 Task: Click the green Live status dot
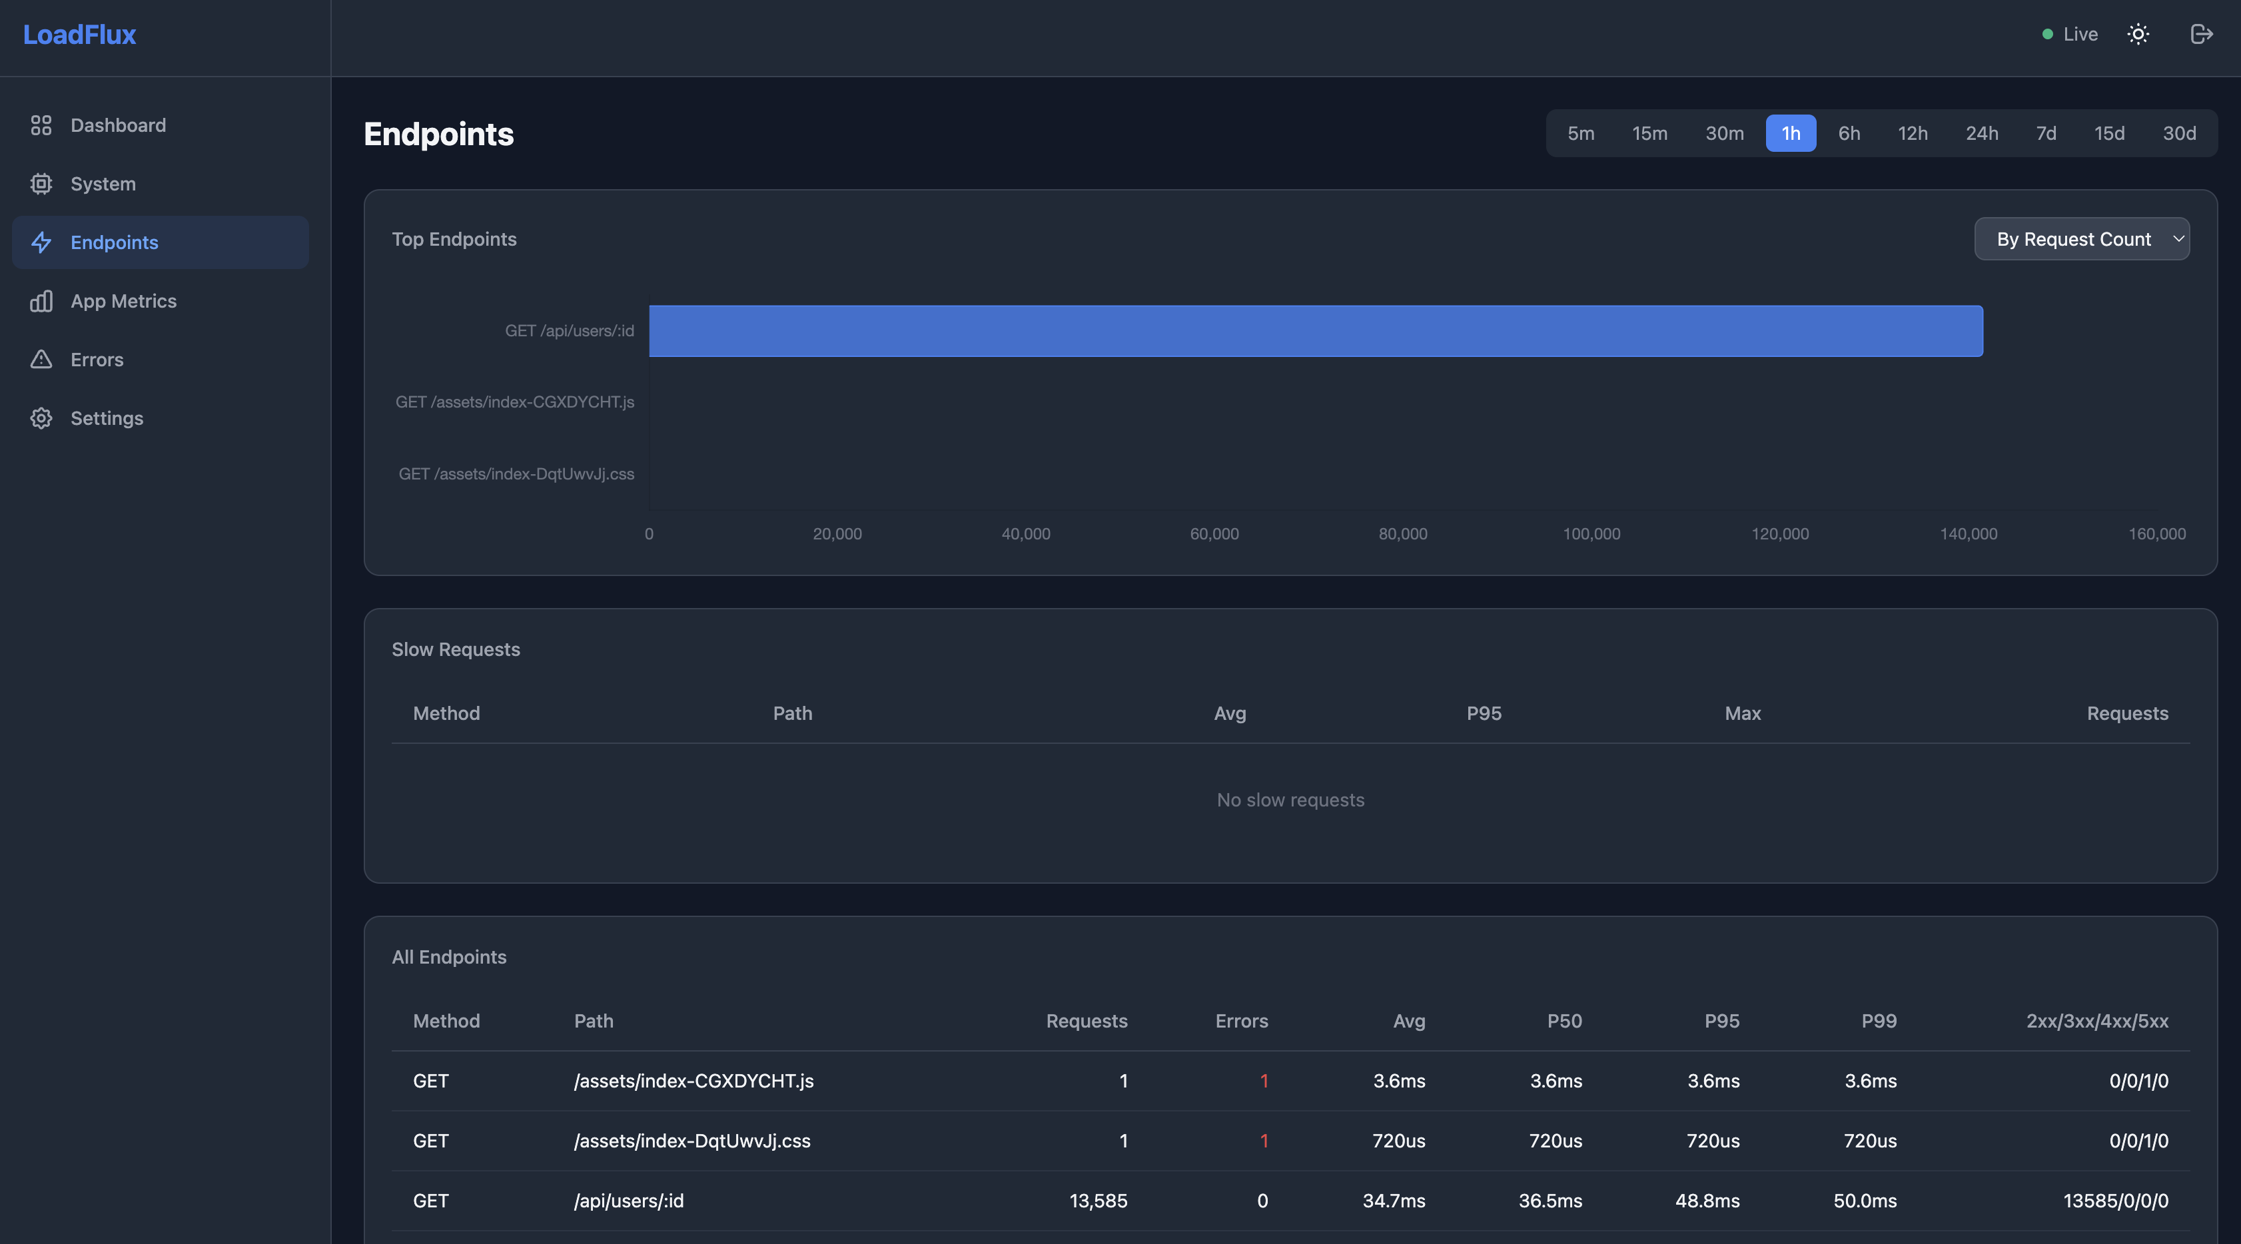point(2047,35)
